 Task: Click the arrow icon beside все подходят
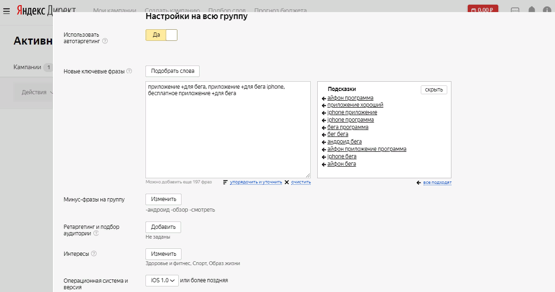pos(418,182)
